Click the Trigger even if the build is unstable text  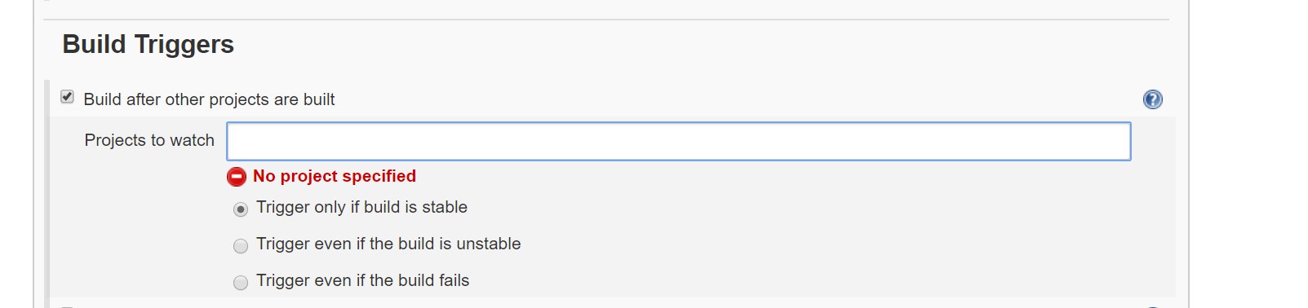(388, 244)
